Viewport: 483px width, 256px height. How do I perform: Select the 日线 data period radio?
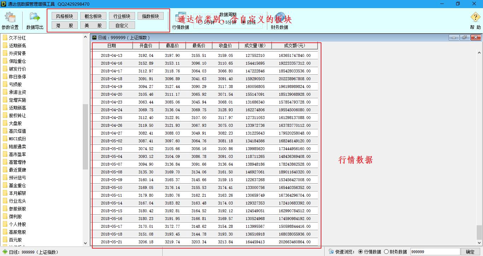click(244, 22)
